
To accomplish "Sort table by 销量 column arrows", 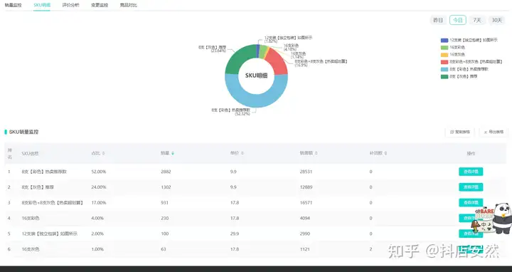I will click(x=173, y=153).
